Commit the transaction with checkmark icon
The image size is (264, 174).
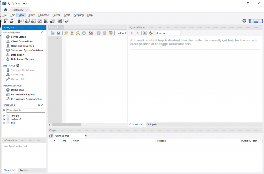coord(98,33)
